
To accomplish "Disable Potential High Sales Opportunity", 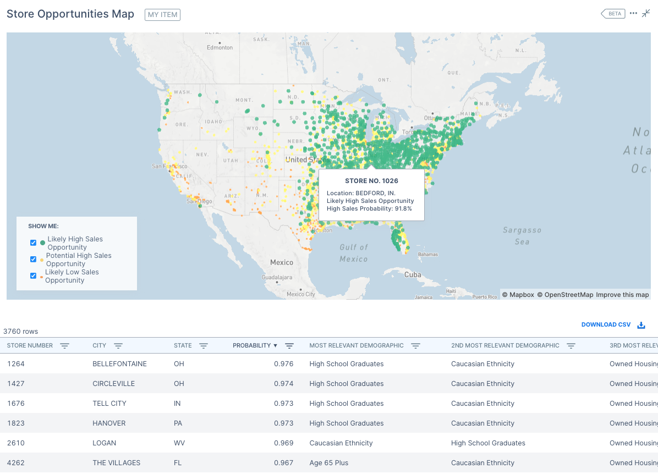I will pyautogui.click(x=33, y=259).
